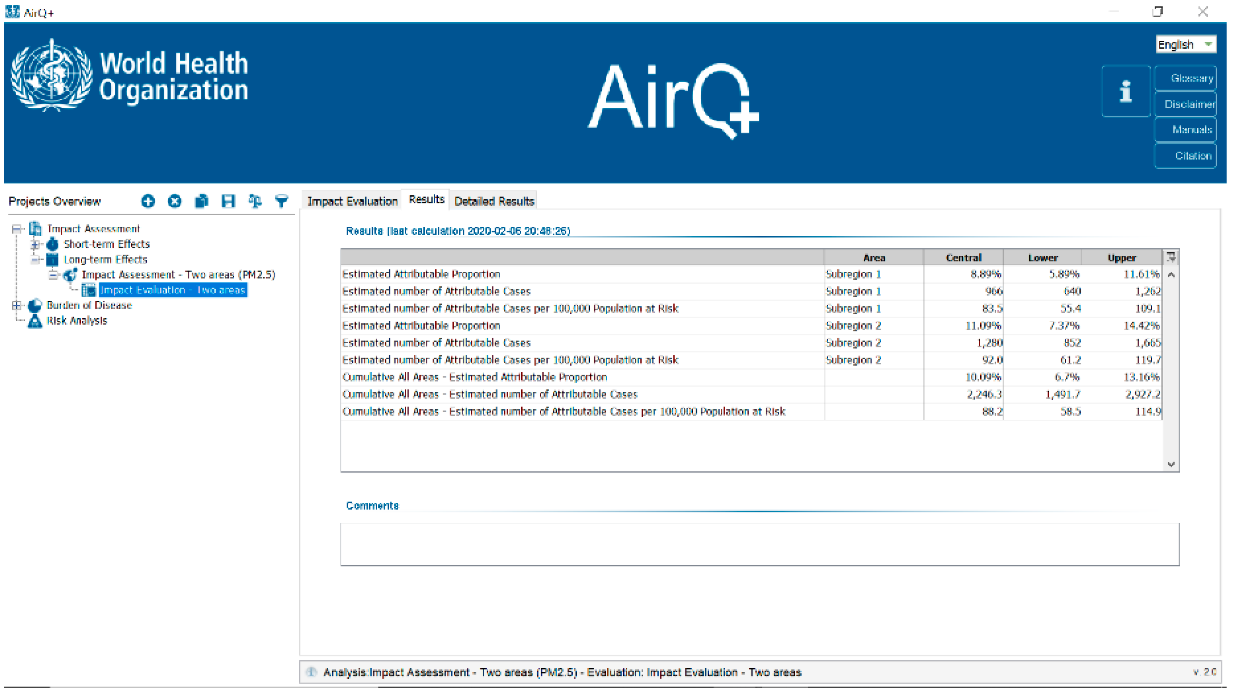
Task: Expand the Short-term Effects node
Action: (x=34, y=245)
